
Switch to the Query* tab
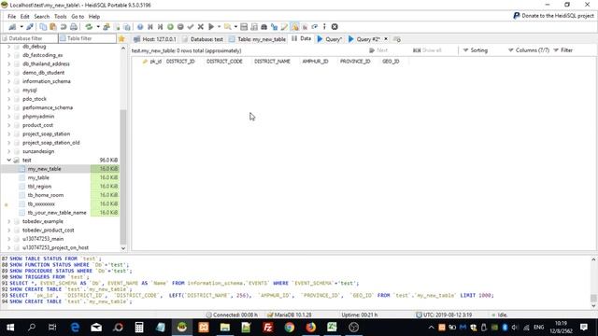pos(330,39)
